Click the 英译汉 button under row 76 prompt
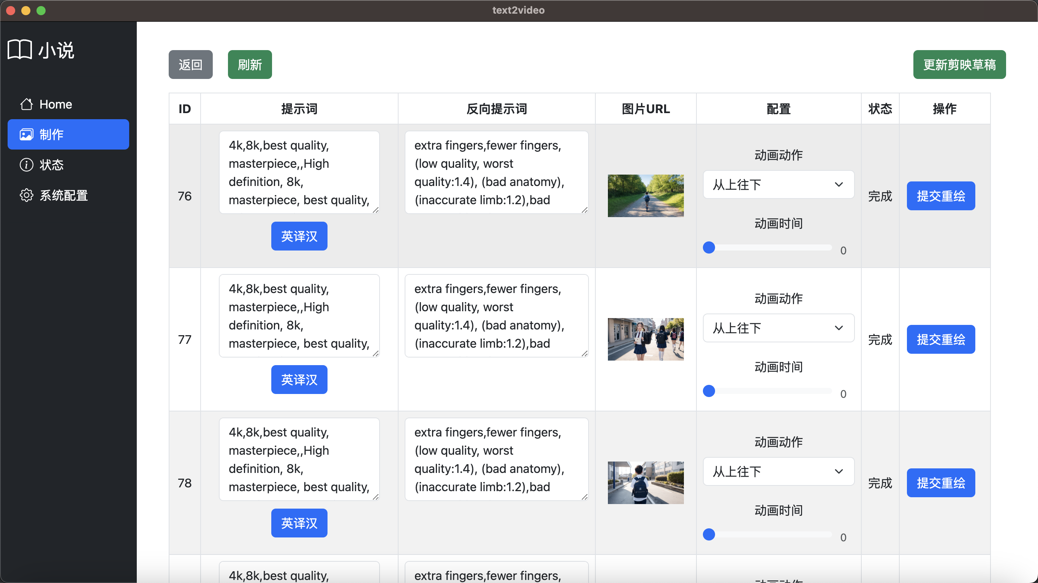 coord(299,236)
